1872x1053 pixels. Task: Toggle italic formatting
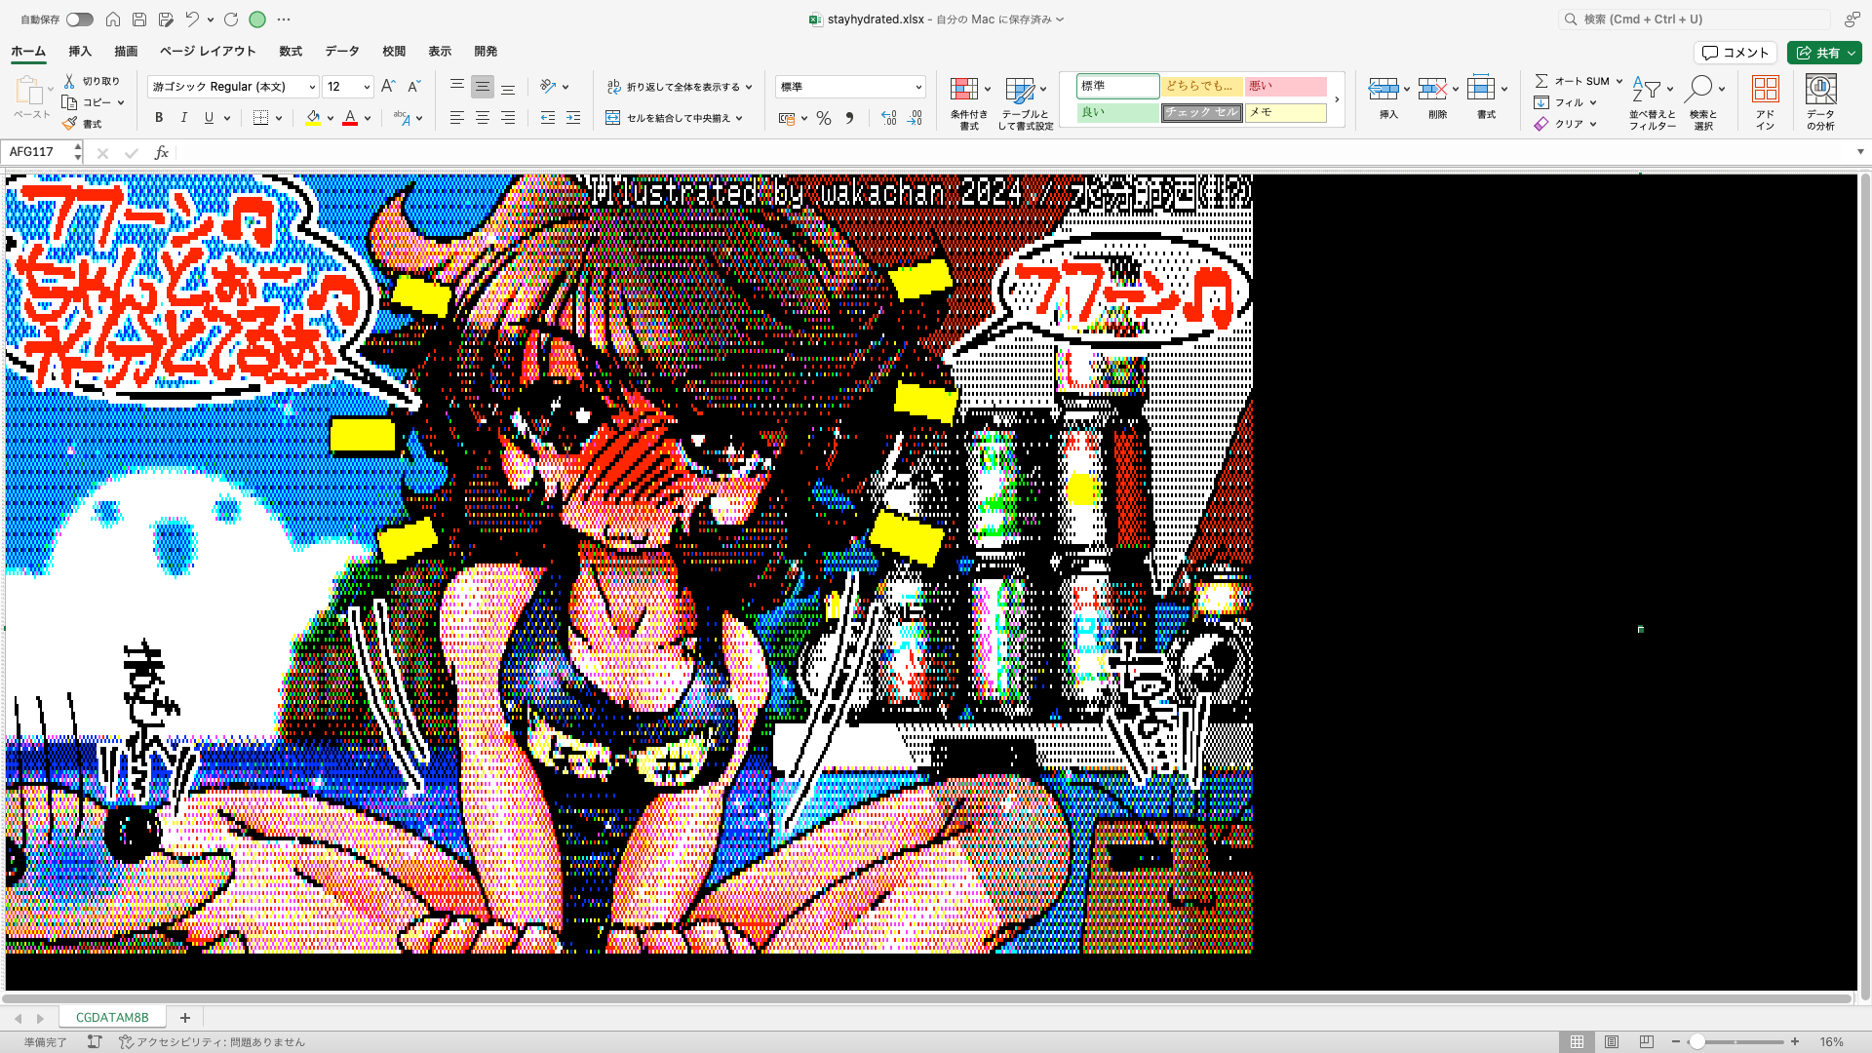point(184,118)
